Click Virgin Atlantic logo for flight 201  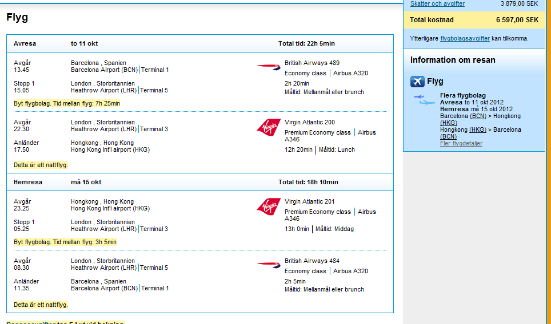click(x=269, y=206)
